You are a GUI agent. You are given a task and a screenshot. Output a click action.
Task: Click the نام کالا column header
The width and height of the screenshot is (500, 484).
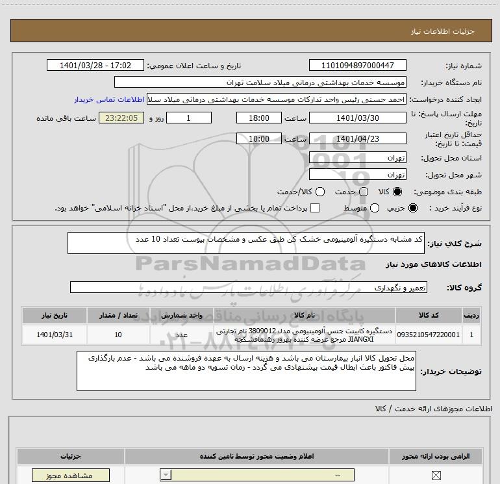[x=304, y=315]
